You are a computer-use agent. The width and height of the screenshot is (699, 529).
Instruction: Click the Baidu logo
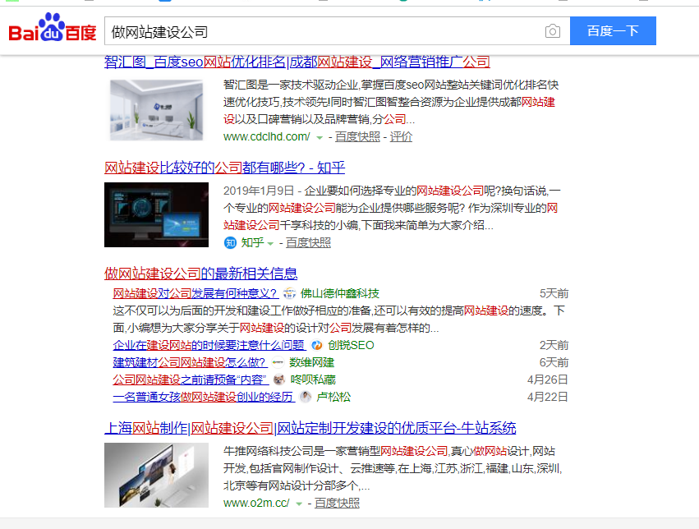coord(52,29)
